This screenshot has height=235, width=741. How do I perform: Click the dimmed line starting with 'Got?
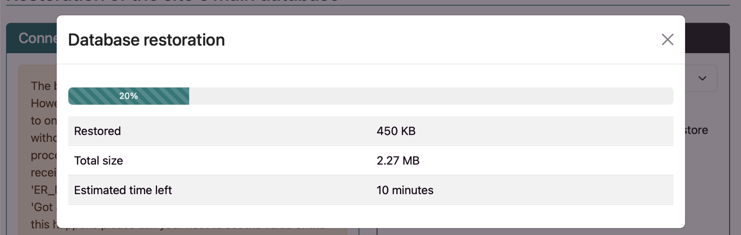tap(44, 207)
